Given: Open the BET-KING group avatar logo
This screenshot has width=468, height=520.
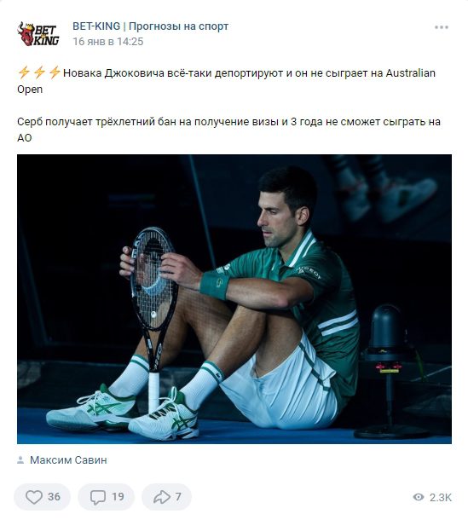Looking at the screenshot, I should (x=38, y=34).
